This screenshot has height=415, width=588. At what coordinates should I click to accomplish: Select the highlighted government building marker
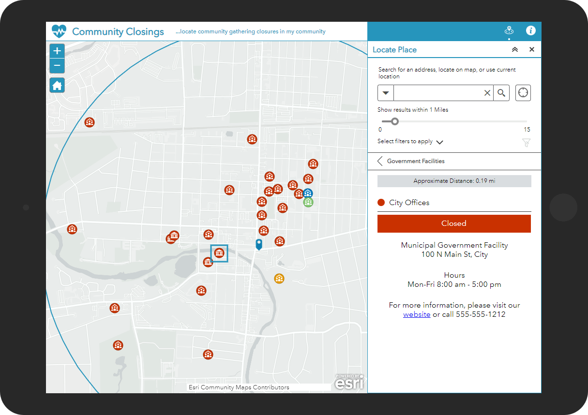[219, 253]
